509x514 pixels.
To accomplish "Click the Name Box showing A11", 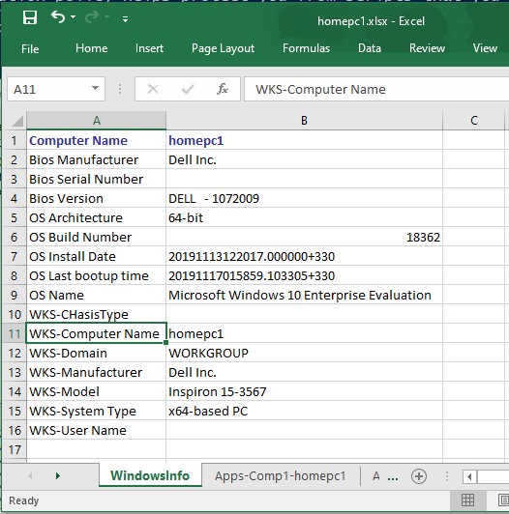I will (x=49, y=89).
